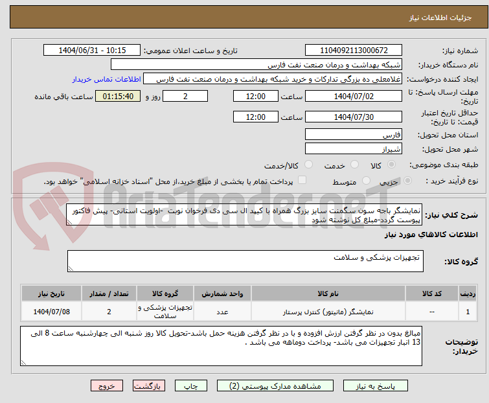Open the اطلاعات تماس خریدار link

point(107,79)
